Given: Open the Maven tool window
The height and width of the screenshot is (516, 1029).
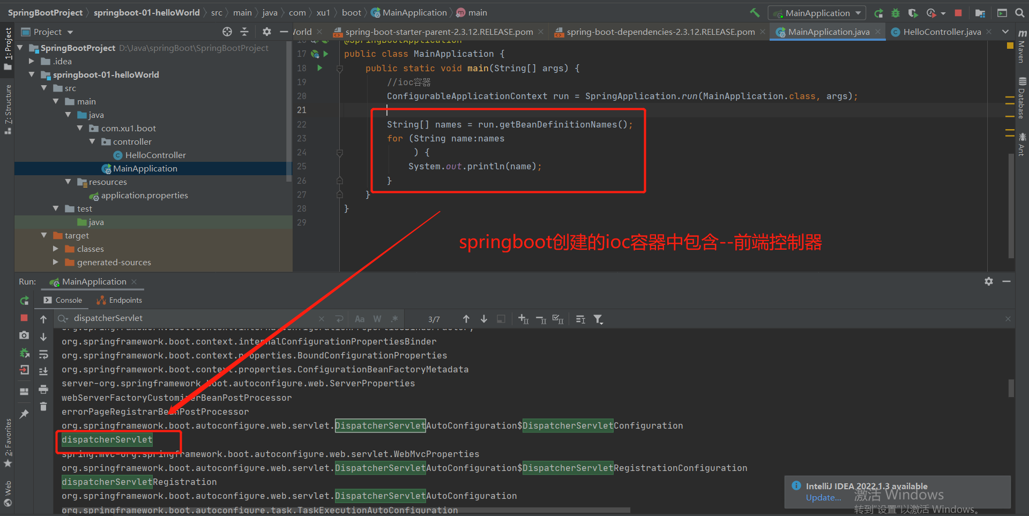Looking at the screenshot, I should tap(1022, 47).
